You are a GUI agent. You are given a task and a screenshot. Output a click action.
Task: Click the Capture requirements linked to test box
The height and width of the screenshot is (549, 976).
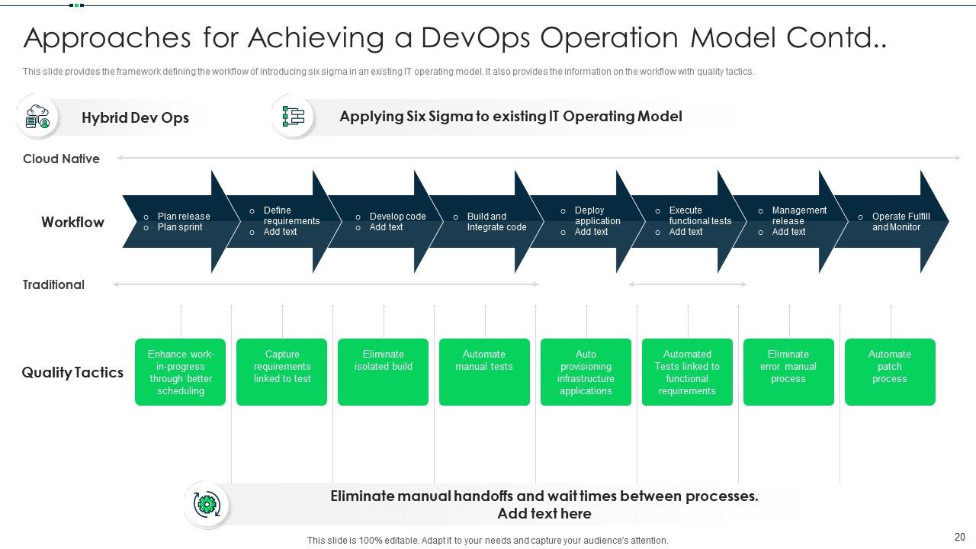[x=281, y=371]
